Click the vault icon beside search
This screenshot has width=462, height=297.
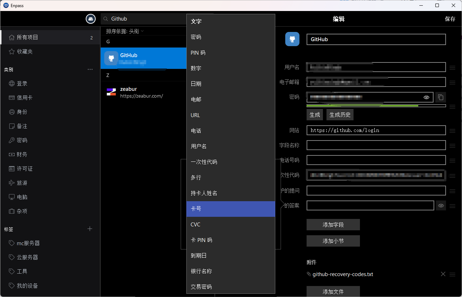click(91, 19)
